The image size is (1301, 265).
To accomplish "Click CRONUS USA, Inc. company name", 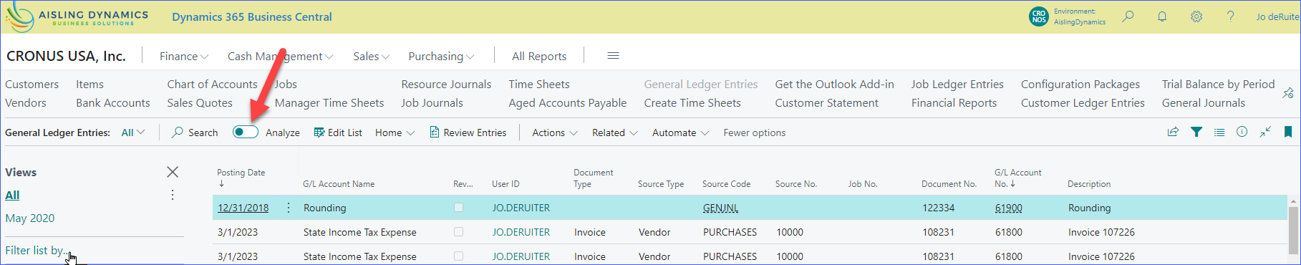I will click(x=66, y=56).
